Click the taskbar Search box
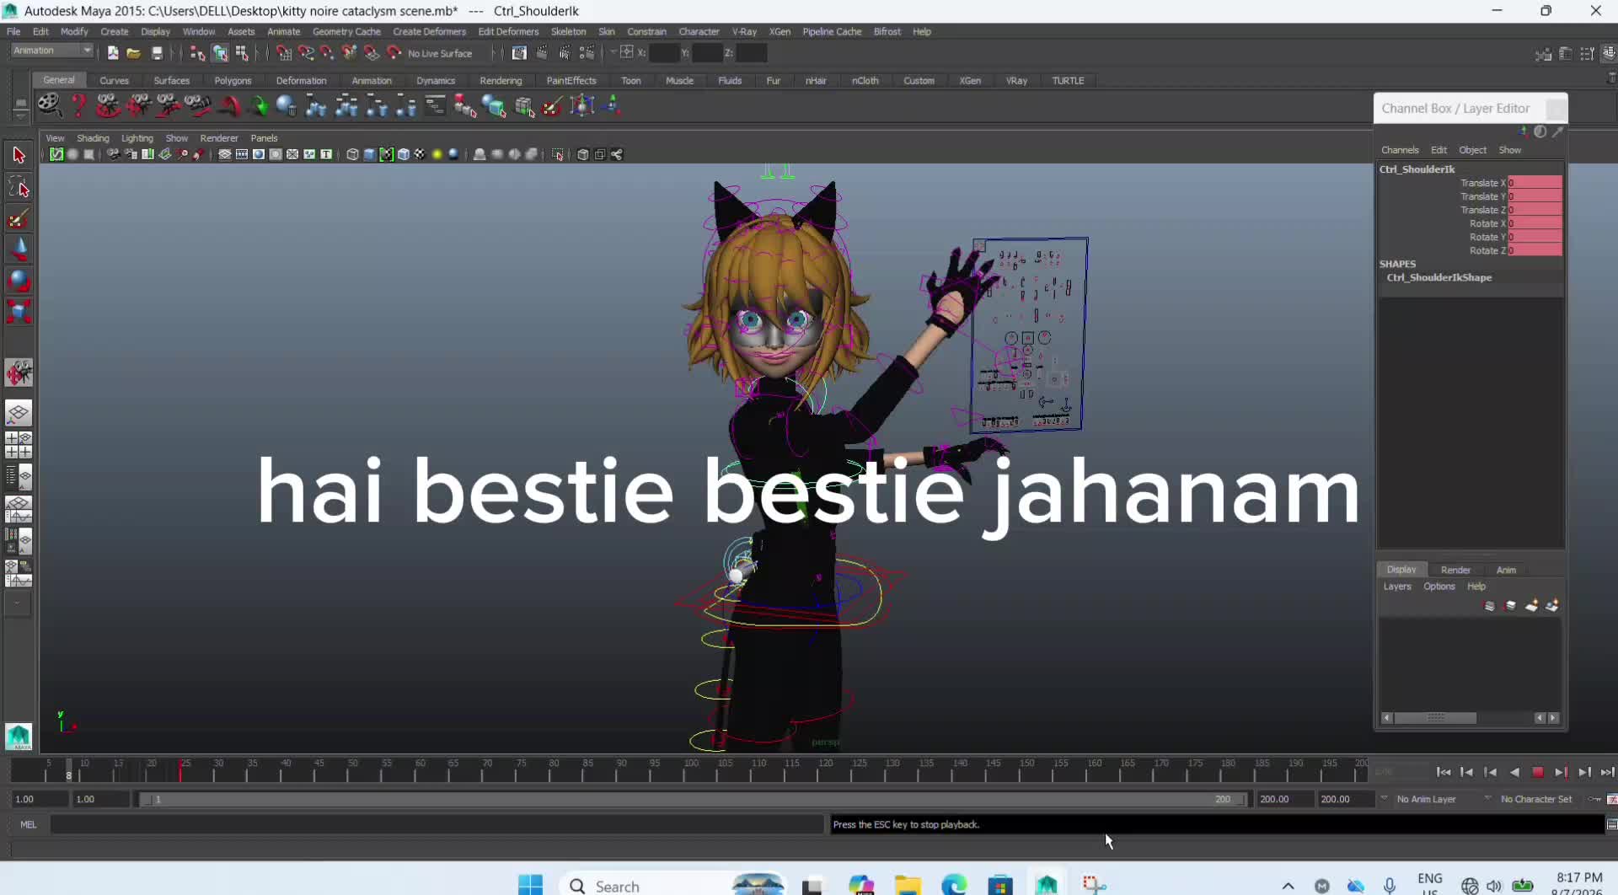1618x895 pixels. click(674, 885)
